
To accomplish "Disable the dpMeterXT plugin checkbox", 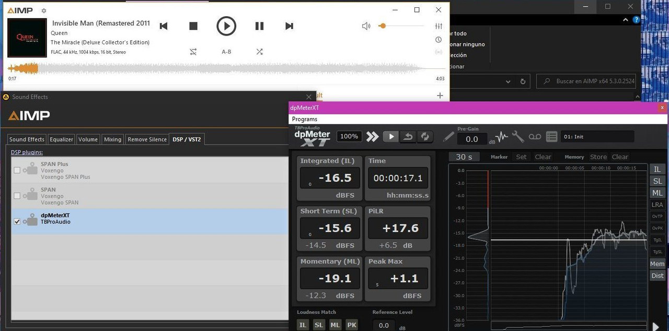I will coord(17,221).
